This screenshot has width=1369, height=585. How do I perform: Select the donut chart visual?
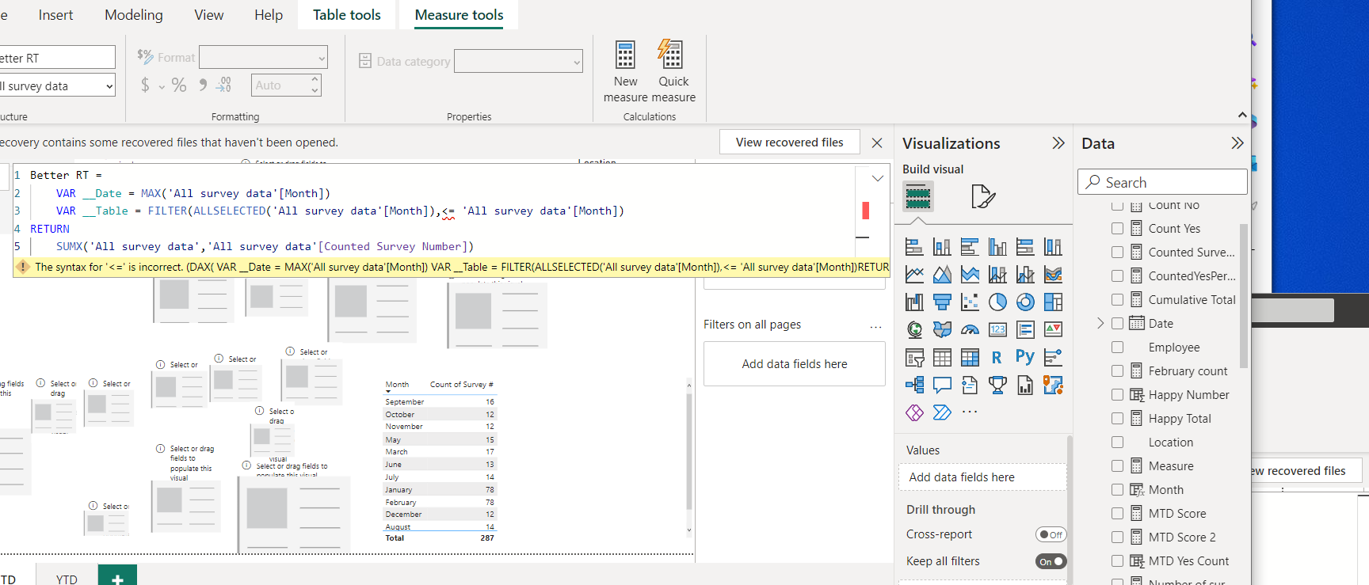coord(1025,302)
